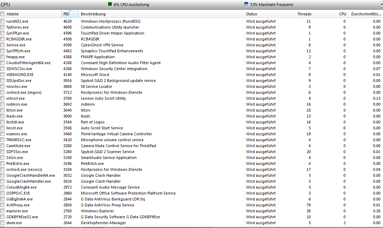Toggle the select-all checkbox beside Abbild

(x=2, y=14)
